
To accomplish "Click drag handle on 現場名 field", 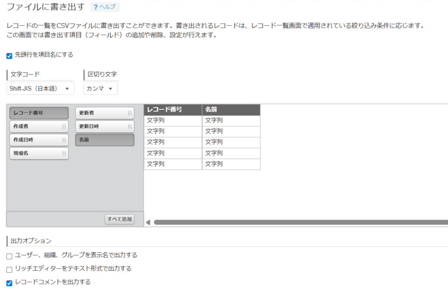I will click(x=64, y=153).
